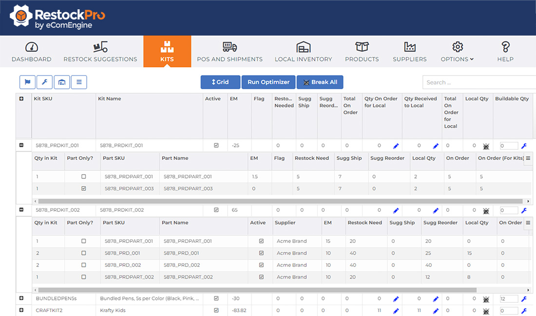
Task: Collapse the 5878_PRDKIT_001 kit row
Action: tap(21, 145)
